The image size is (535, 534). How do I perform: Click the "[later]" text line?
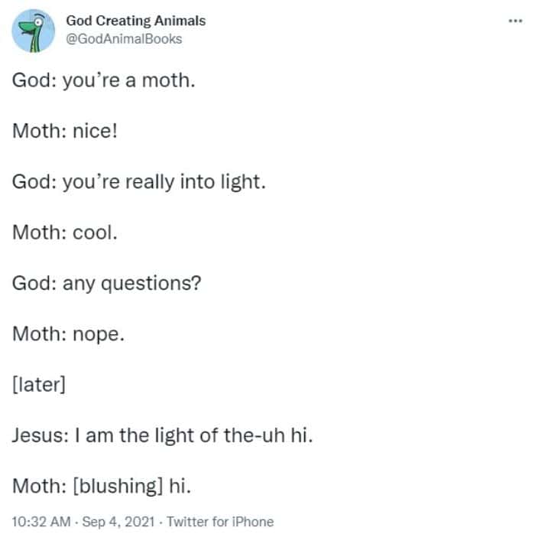pos(38,385)
